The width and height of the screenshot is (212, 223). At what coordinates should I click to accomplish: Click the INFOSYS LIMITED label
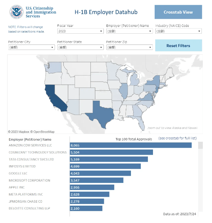pos(22,166)
